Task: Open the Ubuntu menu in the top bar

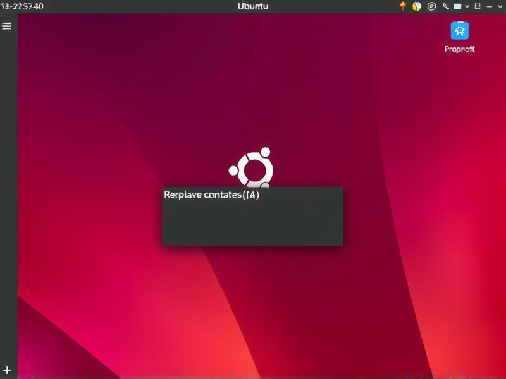Action: pyautogui.click(x=253, y=6)
